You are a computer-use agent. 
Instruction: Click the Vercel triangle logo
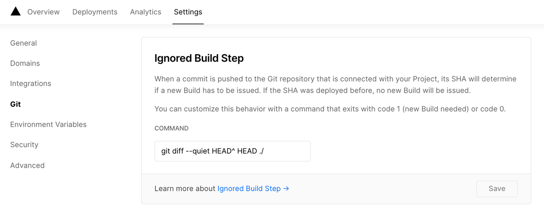[x=15, y=12]
